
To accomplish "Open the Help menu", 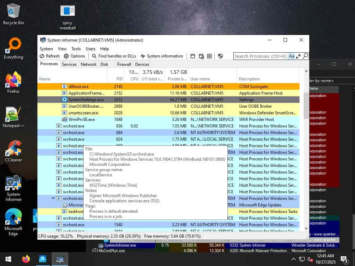I will pos(104,49).
